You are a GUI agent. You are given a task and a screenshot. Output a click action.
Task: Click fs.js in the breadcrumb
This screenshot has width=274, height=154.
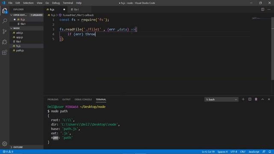coord(53,15)
